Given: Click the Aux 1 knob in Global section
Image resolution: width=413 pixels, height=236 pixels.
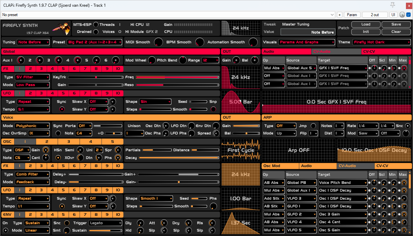Looking at the screenshot, I should pos(21,60).
